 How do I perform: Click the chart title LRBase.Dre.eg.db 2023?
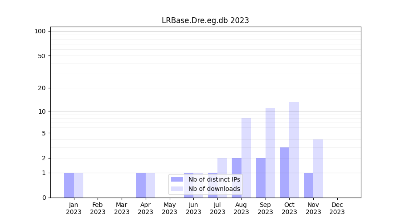(205, 20)
